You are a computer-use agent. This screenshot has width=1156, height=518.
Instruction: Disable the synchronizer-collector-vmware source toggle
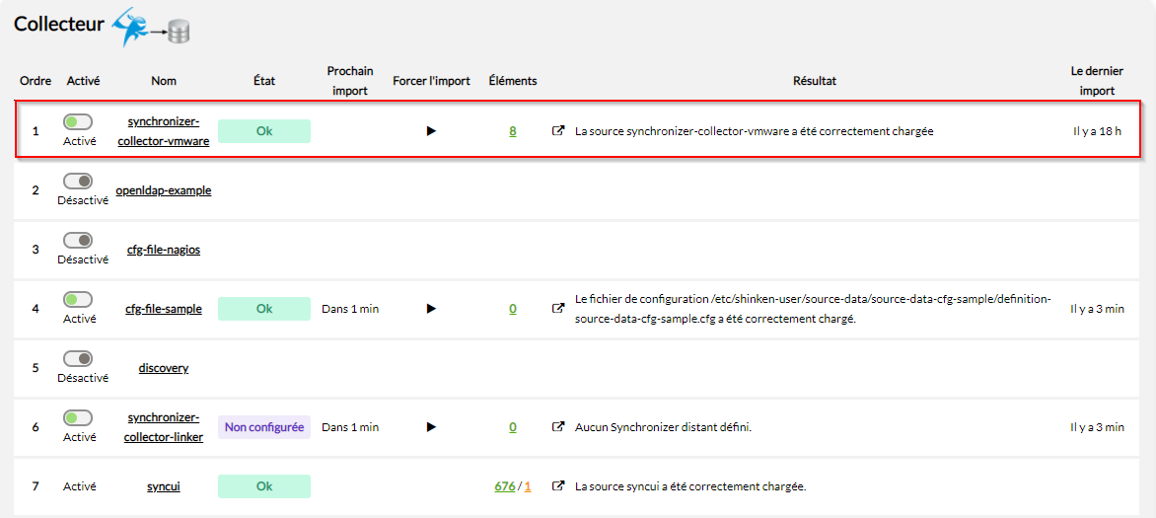coord(77,121)
